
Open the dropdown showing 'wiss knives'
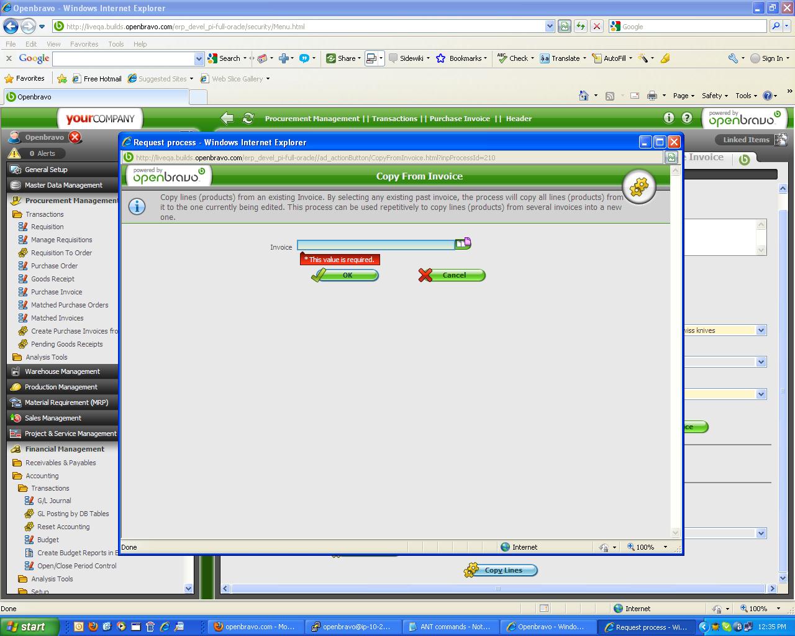(761, 330)
